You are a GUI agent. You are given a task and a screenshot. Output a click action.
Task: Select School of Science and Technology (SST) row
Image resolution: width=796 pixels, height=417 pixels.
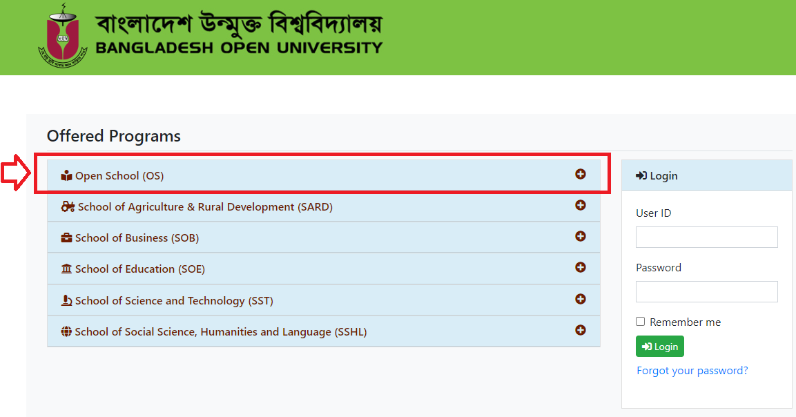[x=323, y=300]
